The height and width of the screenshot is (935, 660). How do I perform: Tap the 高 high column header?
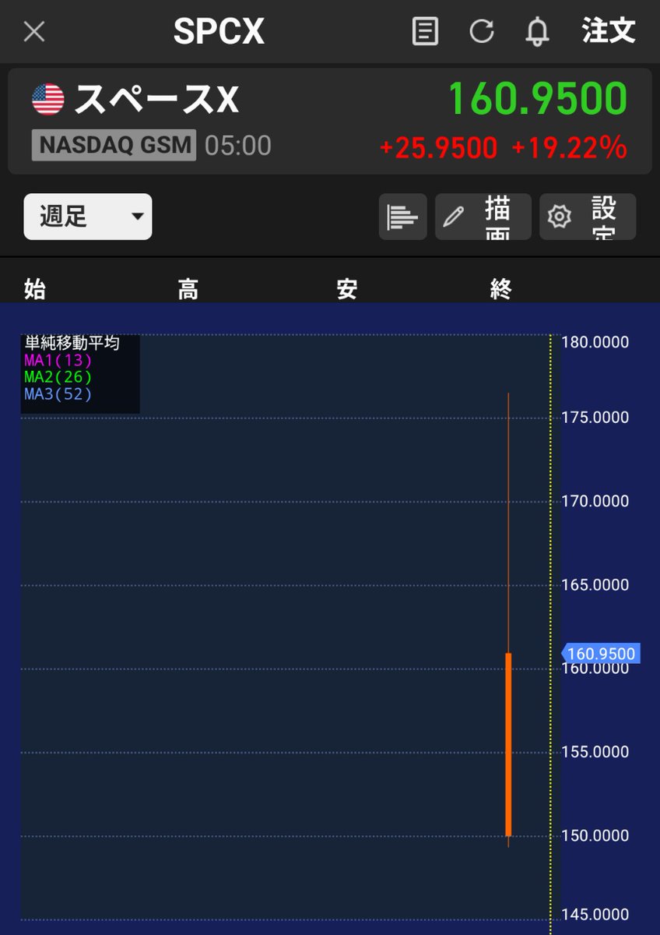[188, 289]
